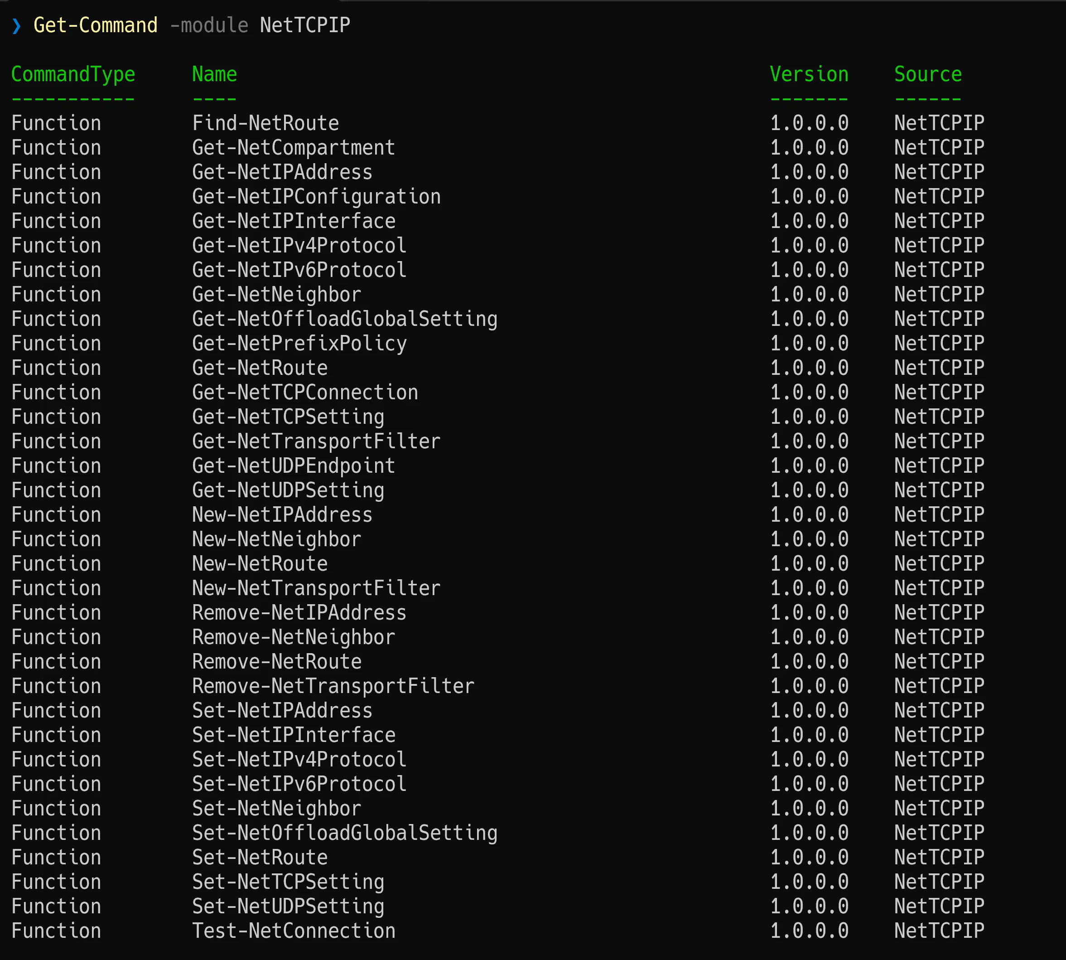Click version 1.0.0.0 on the Find-NetRoute row
1066x960 pixels.
pos(809,123)
